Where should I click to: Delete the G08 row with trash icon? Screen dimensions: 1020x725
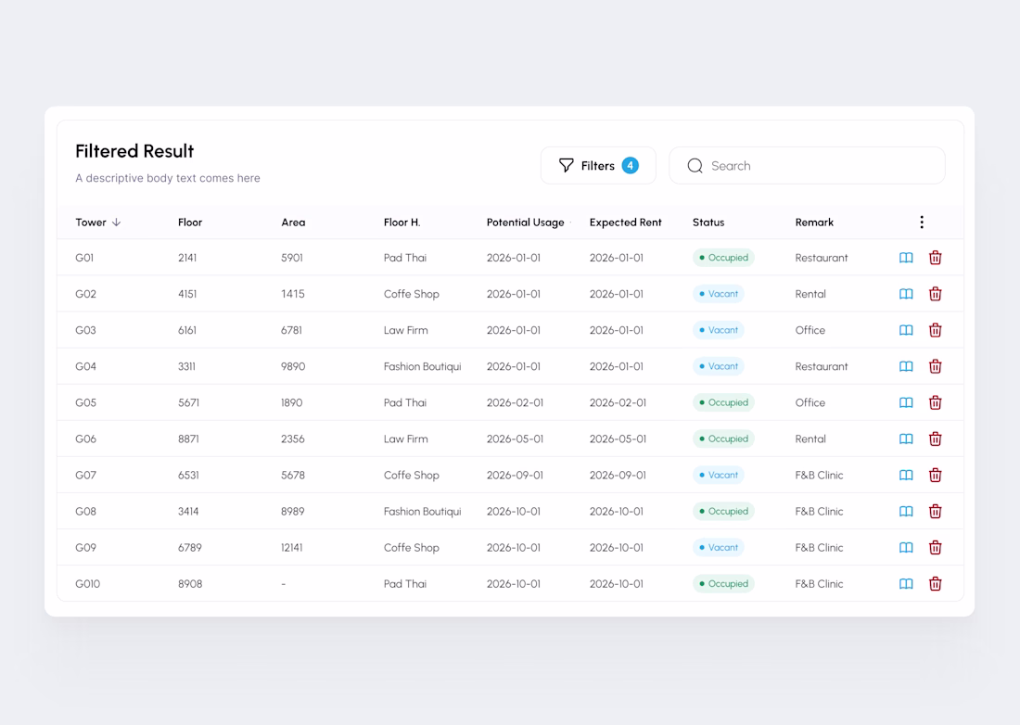pyautogui.click(x=936, y=511)
